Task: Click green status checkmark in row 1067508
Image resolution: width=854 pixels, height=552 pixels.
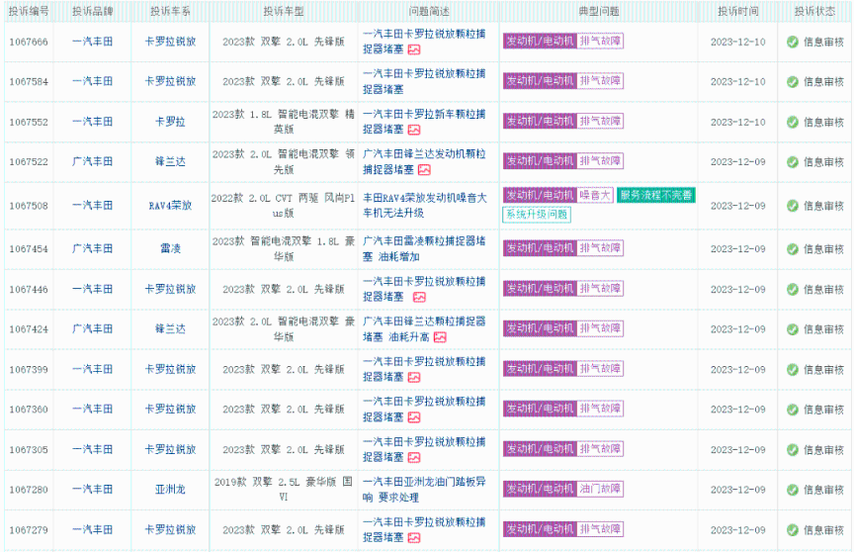Action: pos(793,206)
